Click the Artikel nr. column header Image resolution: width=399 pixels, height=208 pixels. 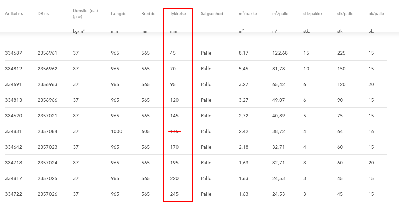[x=14, y=14]
